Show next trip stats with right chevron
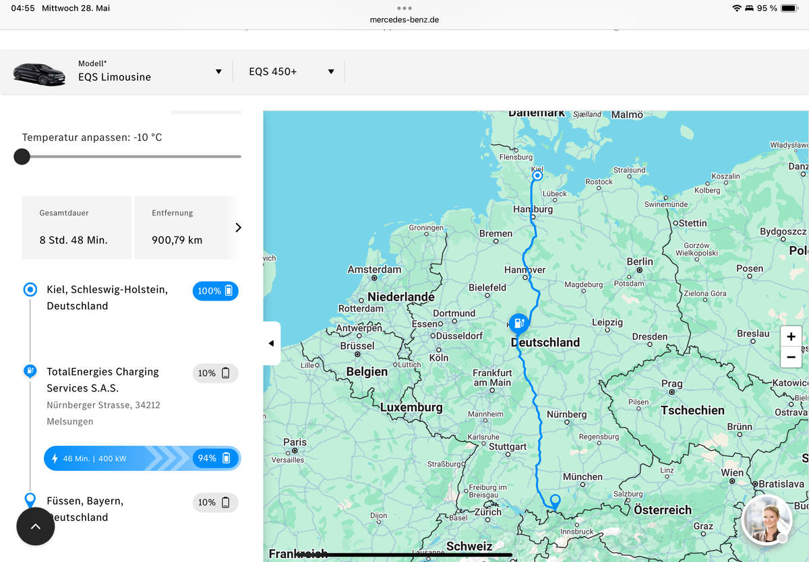The height and width of the screenshot is (562, 809). 238,228
